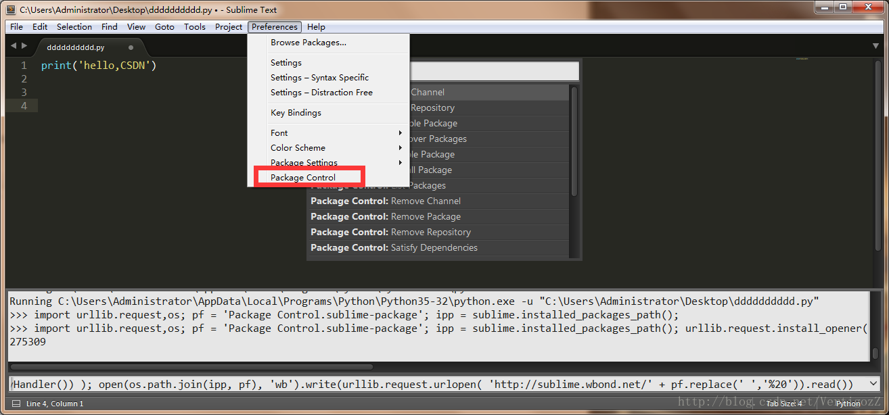Open the tab list dropdown arrow

[875, 46]
